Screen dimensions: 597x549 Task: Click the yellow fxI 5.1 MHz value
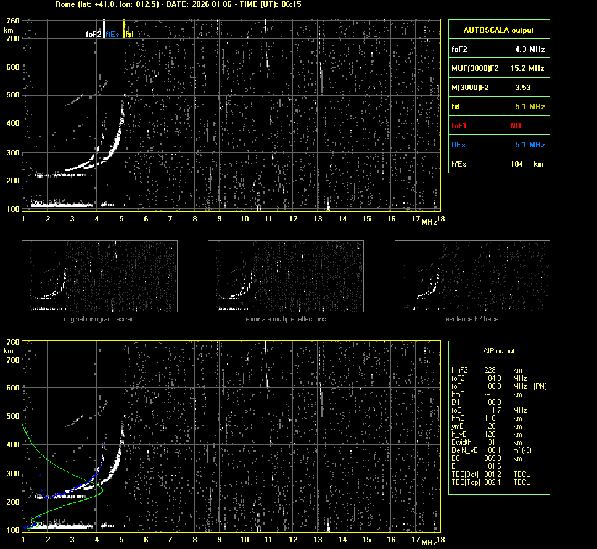[530, 106]
